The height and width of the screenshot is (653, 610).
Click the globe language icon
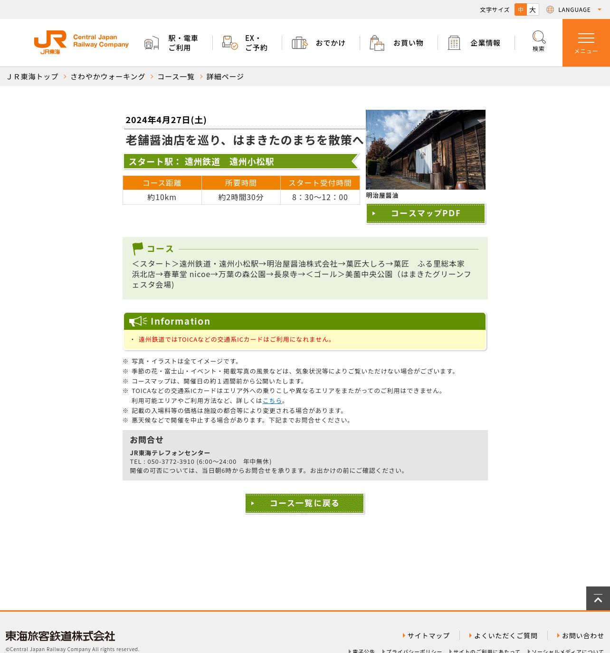(550, 10)
